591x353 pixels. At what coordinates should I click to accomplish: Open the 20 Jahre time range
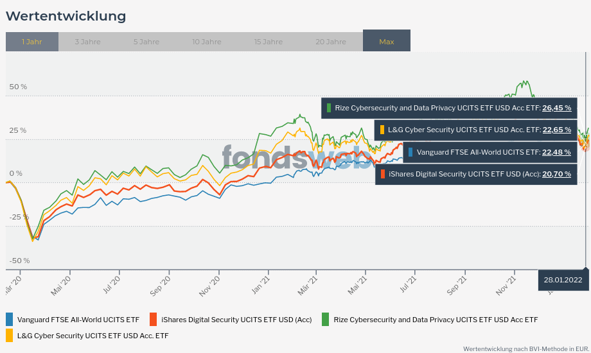(330, 42)
